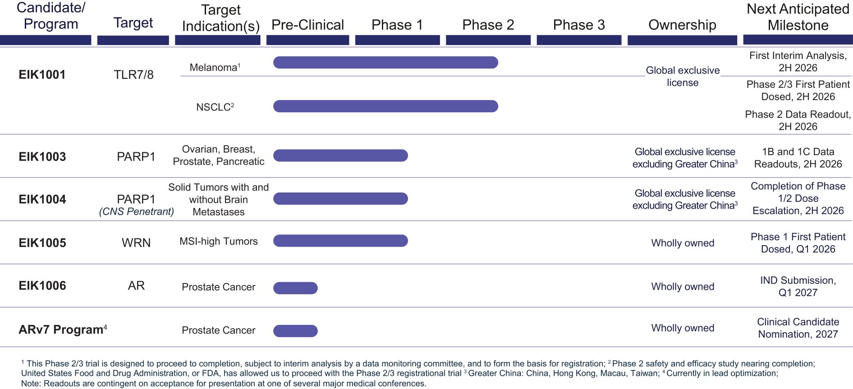Click the EIK1006 Pre-Clinical progress bar
The image size is (853, 389).
coord(295,288)
